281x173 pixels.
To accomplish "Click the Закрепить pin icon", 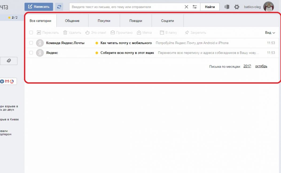I will click(187, 32).
